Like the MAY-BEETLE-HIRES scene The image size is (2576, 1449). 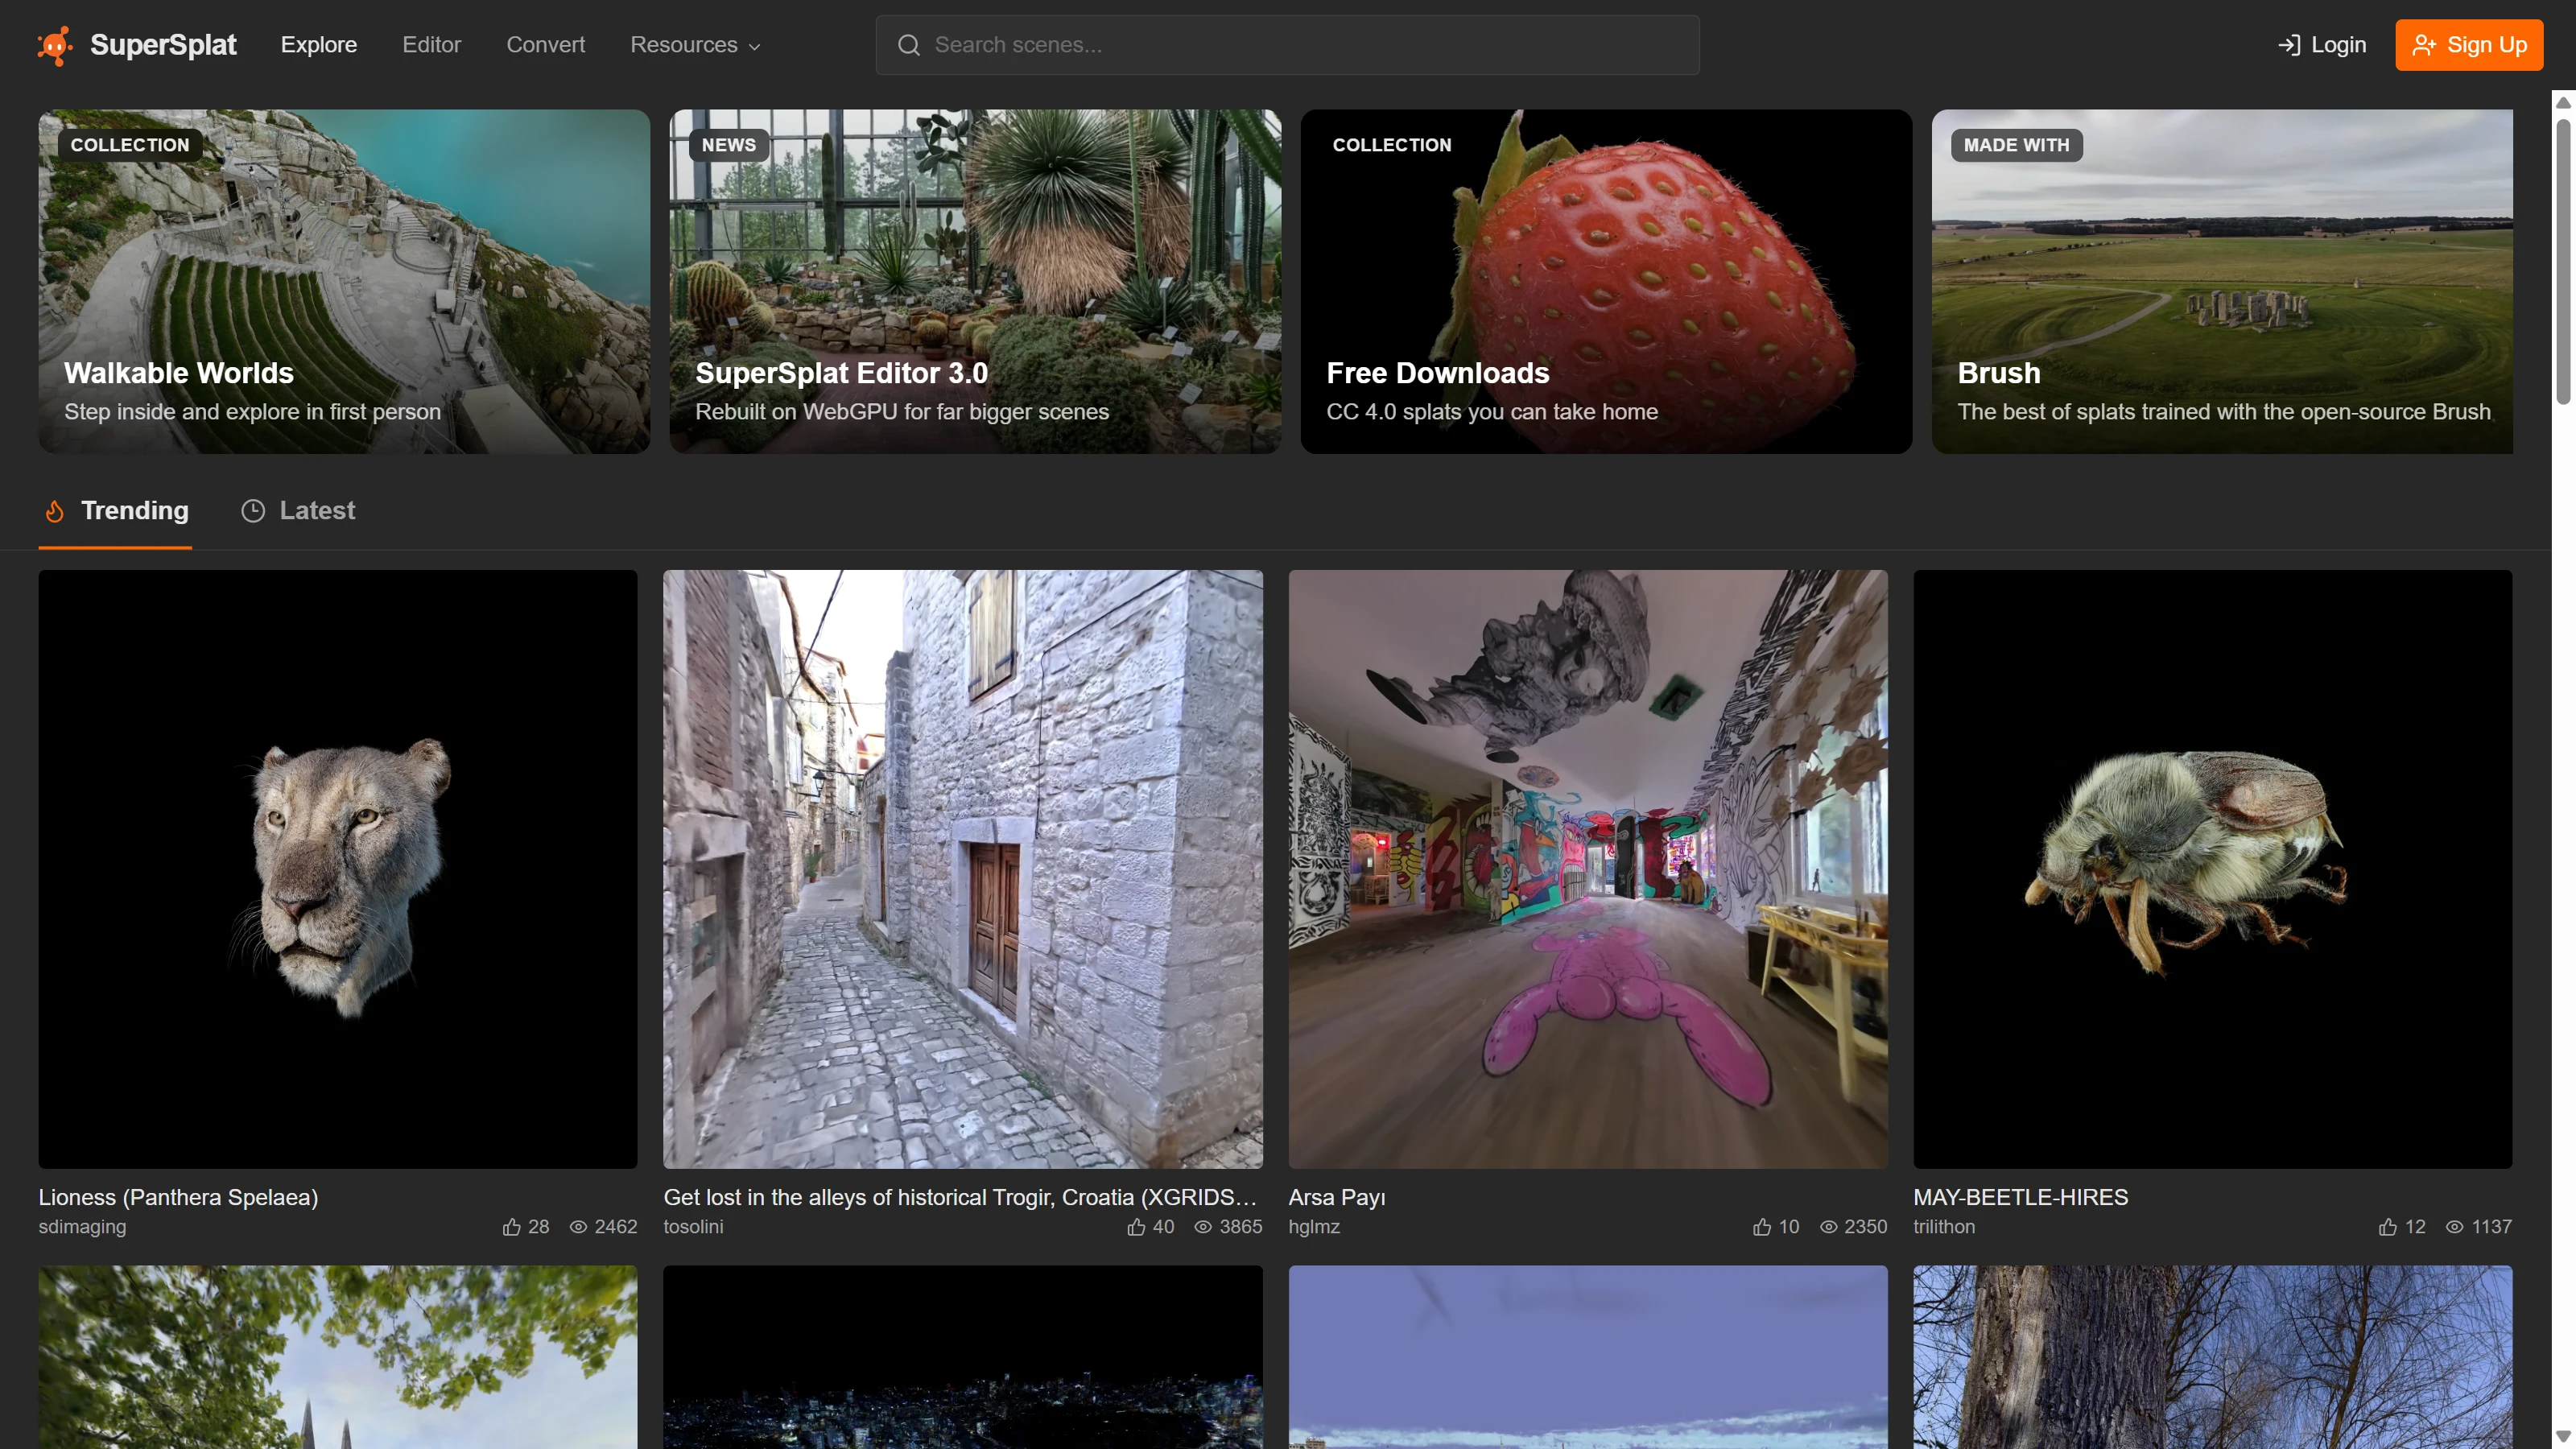tap(2388, 1227)
